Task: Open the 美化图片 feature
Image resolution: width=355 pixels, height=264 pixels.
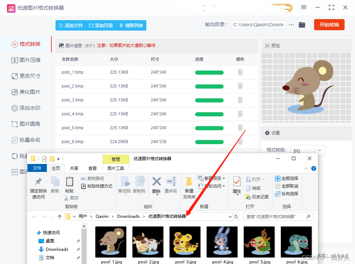Action: pyautogui.click(x=26, y=92)
